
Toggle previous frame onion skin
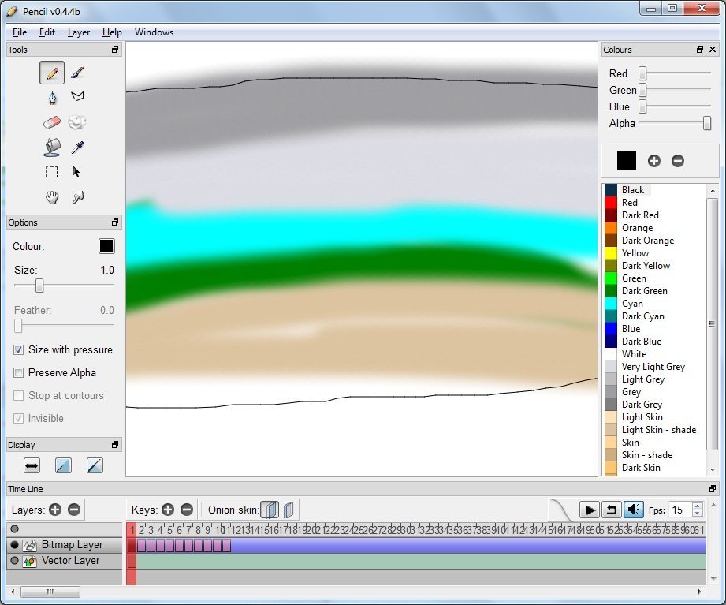pos(270,510)
